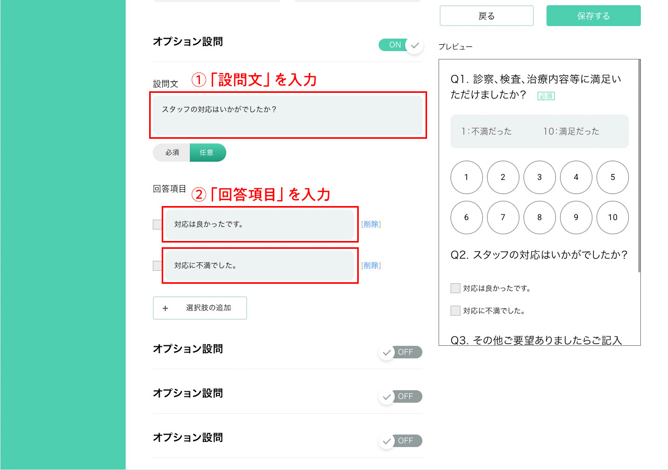Click the 保存する button
668x470 pixels.
click(x=593, y=16)
